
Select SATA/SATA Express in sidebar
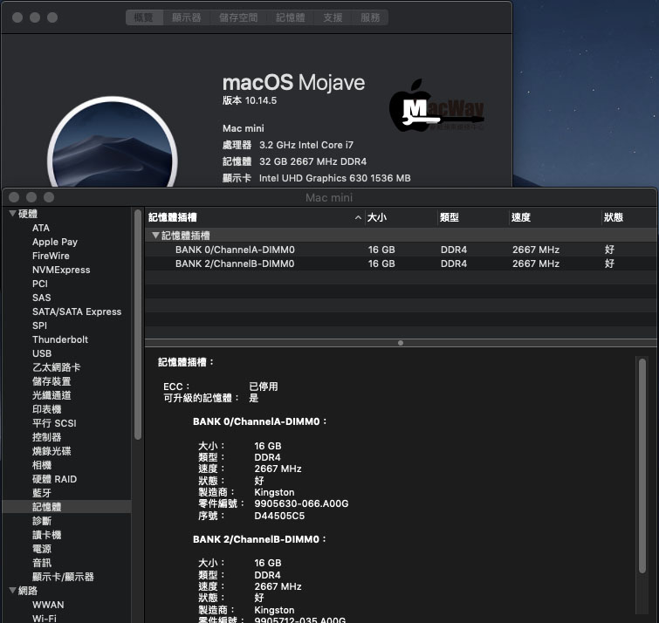[x=77, y=311]
